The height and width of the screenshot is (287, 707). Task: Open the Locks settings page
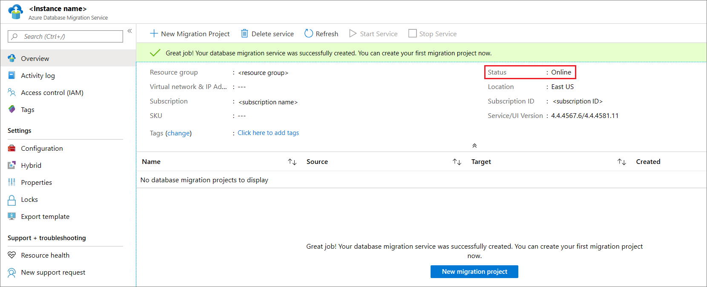tap(29, 200)
